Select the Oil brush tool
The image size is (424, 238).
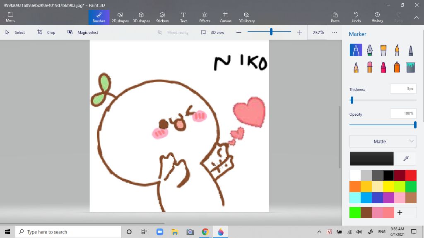[383, 50]
